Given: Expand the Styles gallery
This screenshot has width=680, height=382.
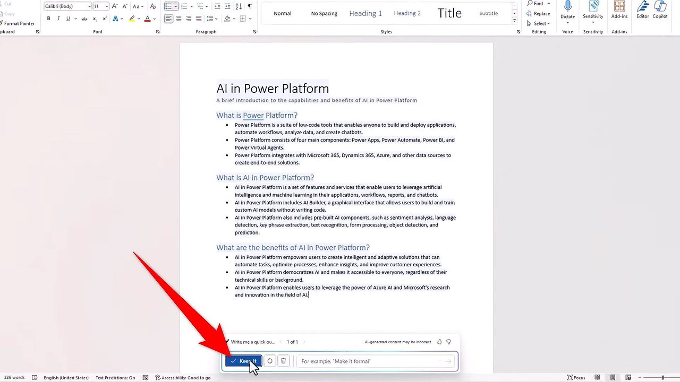Looking at the screenshot, I should (514, 21).
